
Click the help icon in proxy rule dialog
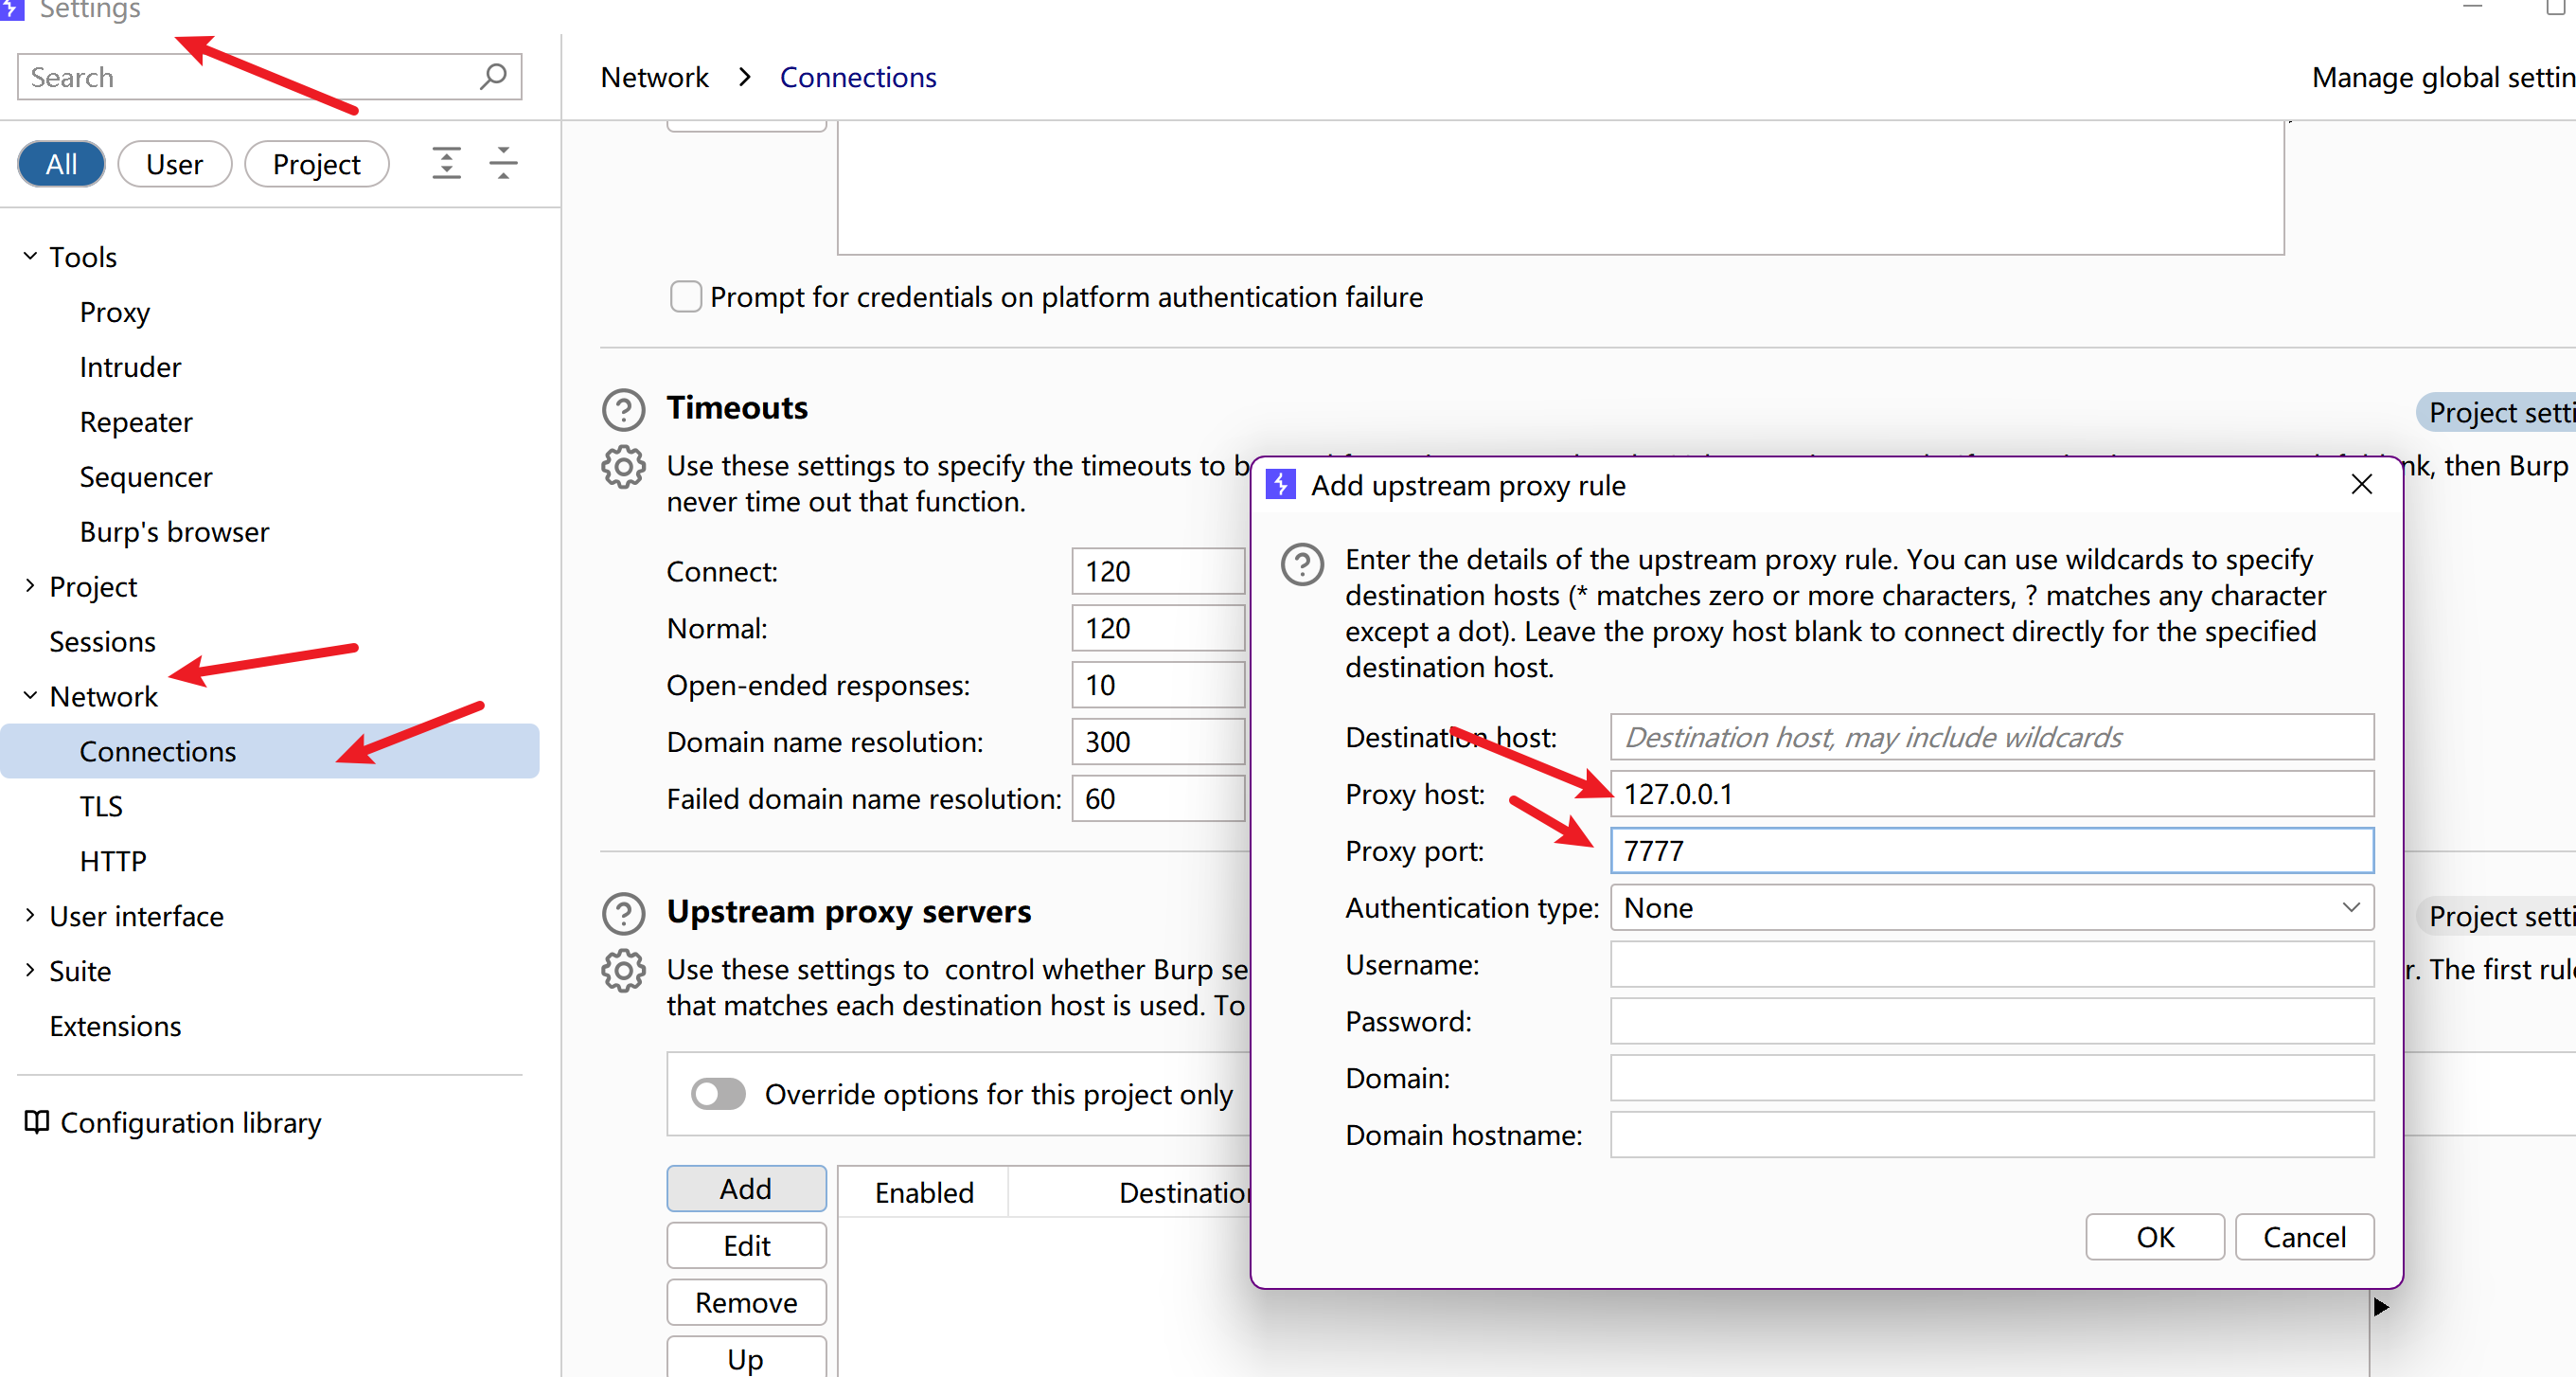[x=1302, y=565]
